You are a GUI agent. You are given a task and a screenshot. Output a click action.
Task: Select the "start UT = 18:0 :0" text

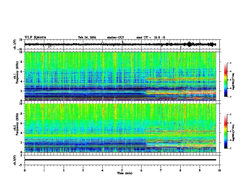(151, 37)
